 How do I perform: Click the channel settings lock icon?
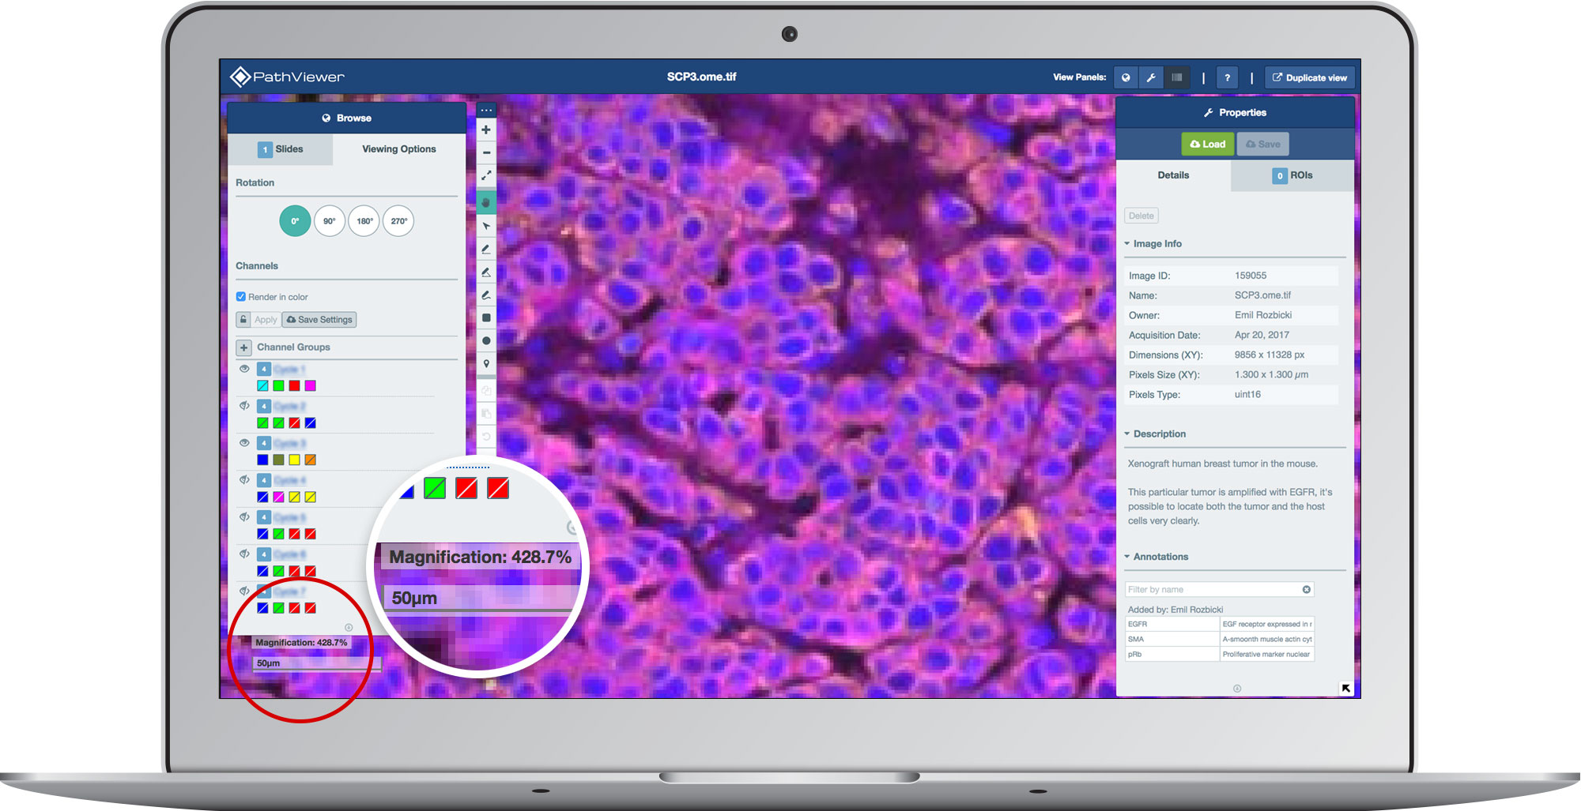coord(243,320)
